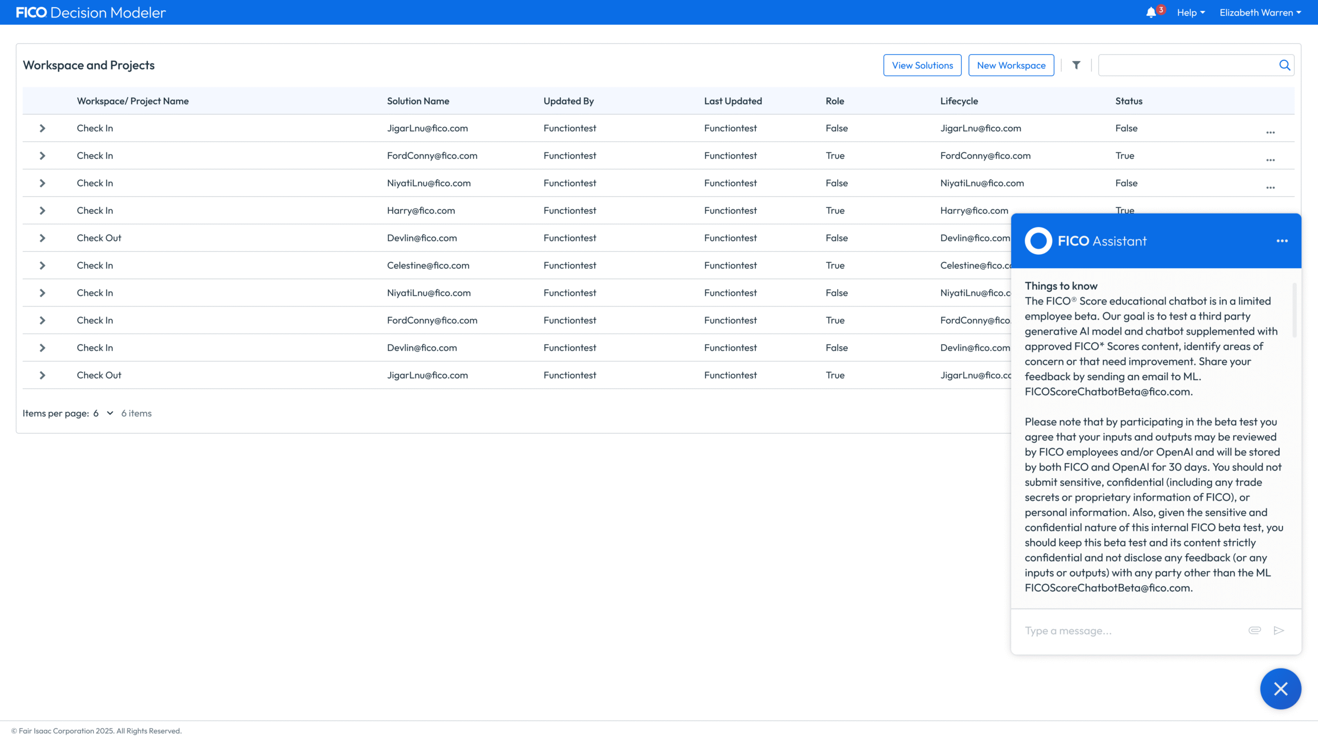The height and width of the screenshot is (741, 1318).
Task: Click the Things to know heading
Action: (x=1061, y=286)
